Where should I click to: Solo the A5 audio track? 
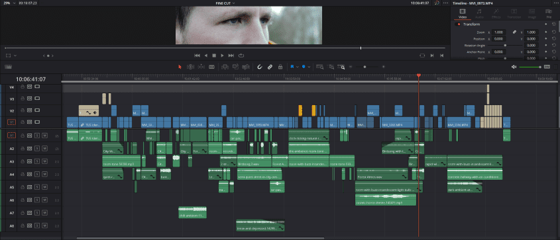[37, 187]
